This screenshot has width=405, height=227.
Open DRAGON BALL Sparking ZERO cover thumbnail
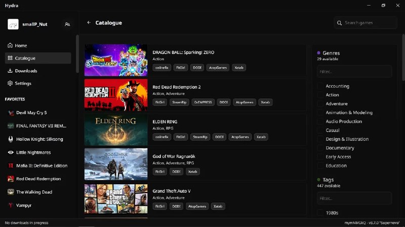click(x=116, y=60)
